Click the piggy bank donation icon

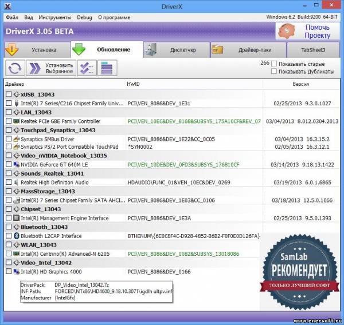point(287,31)
